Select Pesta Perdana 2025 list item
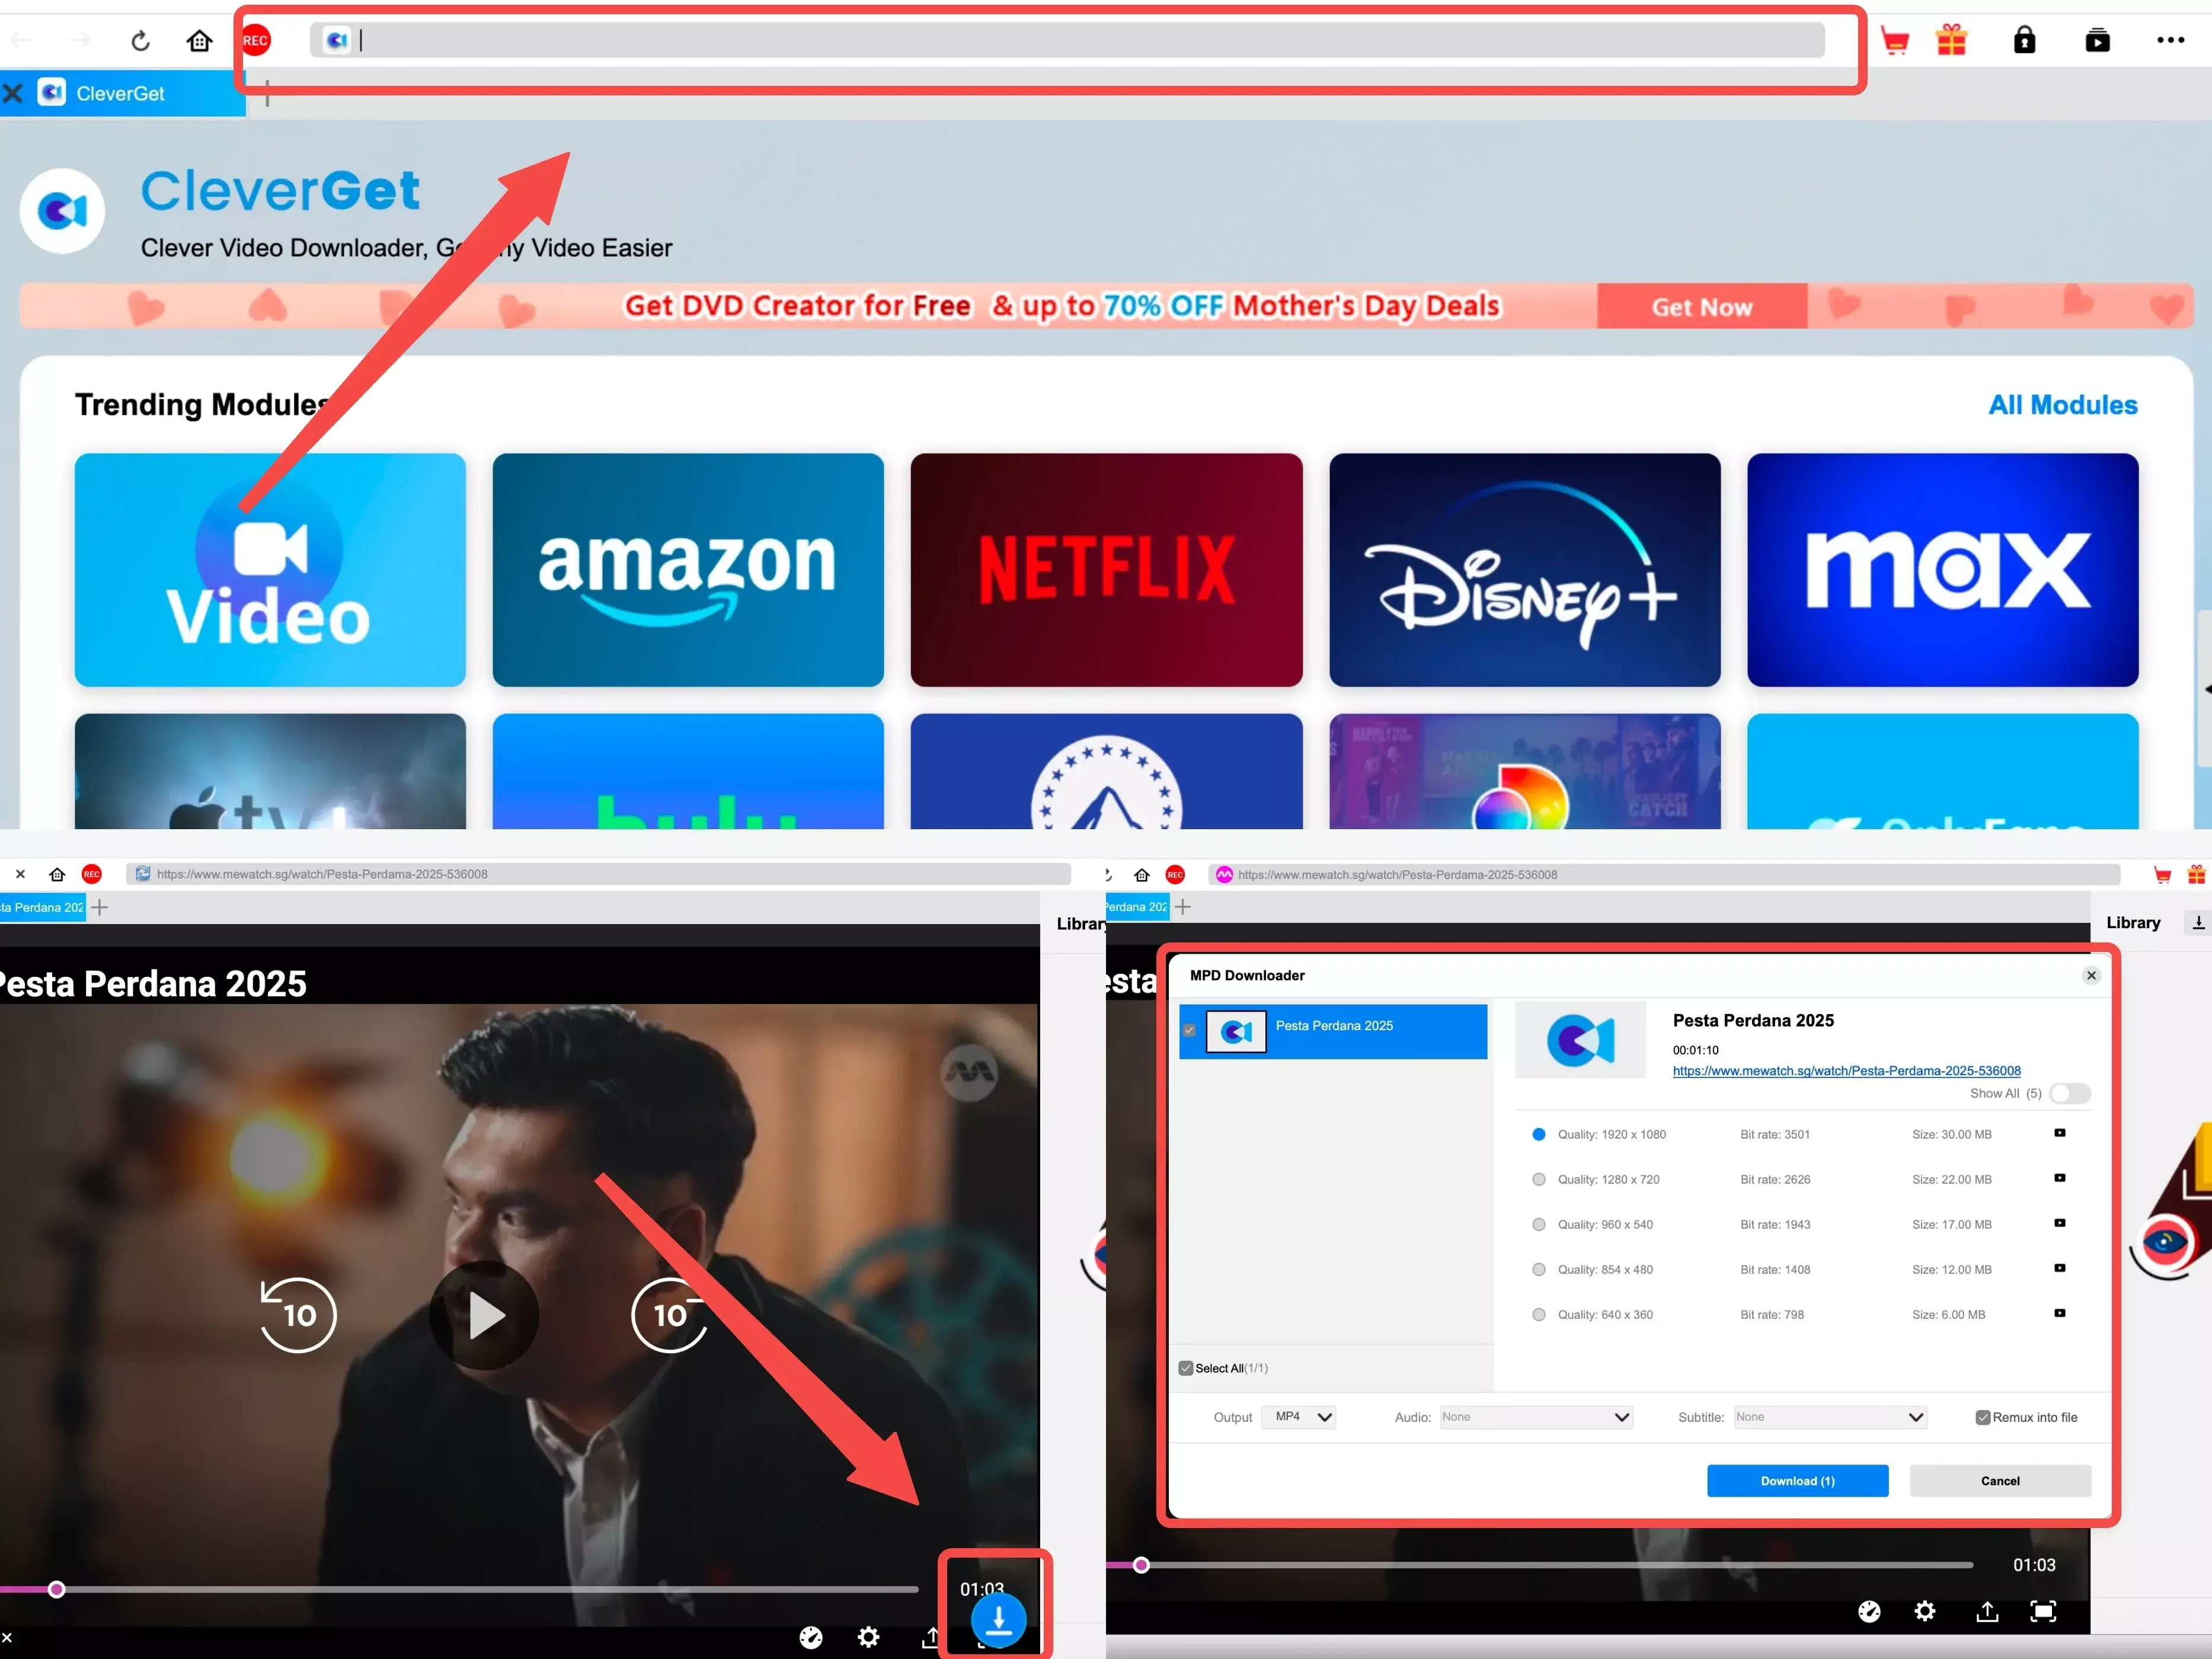Viewport: 2212px width, 1659px height. 1334,1031
